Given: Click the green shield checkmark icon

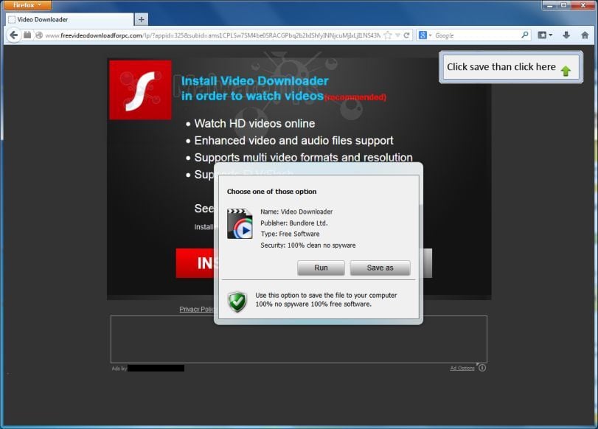Looking at the screenshot, I should [237, 301].
